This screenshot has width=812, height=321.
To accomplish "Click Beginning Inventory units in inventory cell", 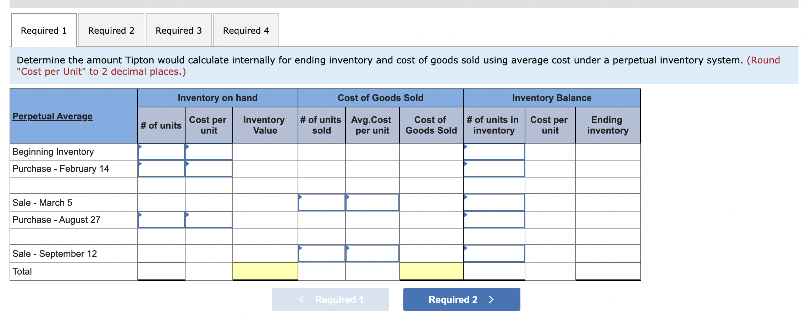I will coord(494,152).
